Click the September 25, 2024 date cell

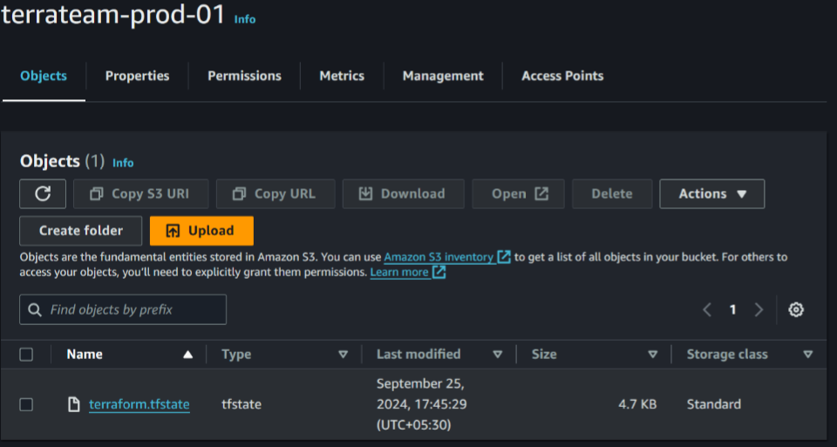[x=422, y=404]
